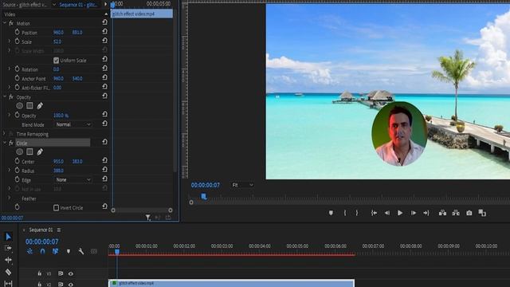Mark In point in Program monitor
The width and height of the screenshot is (510, 287).
[345, 213]
